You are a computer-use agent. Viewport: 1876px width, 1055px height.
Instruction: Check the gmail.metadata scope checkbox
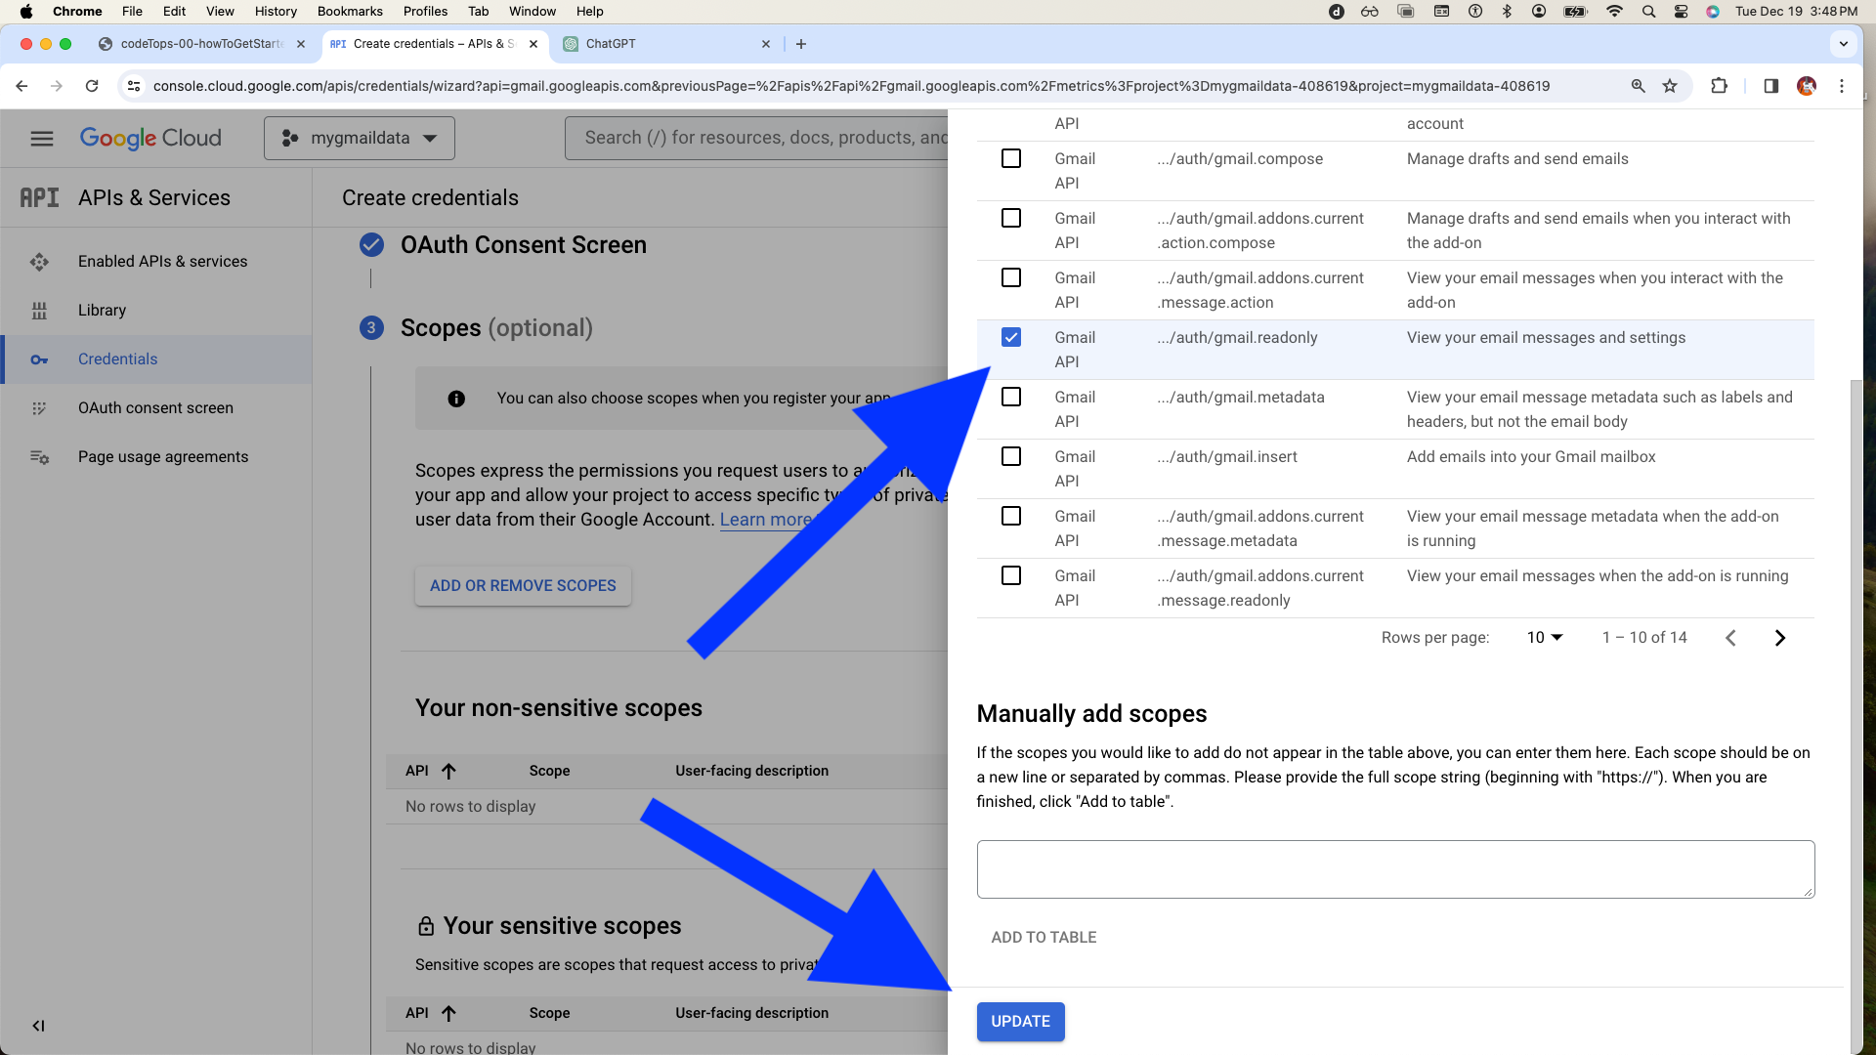[x=1011, y=397]
